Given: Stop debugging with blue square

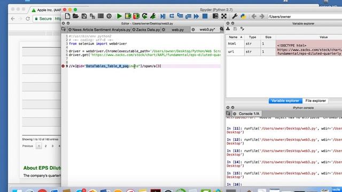Looking at the screenshot, I should click(x=205, y=16).
